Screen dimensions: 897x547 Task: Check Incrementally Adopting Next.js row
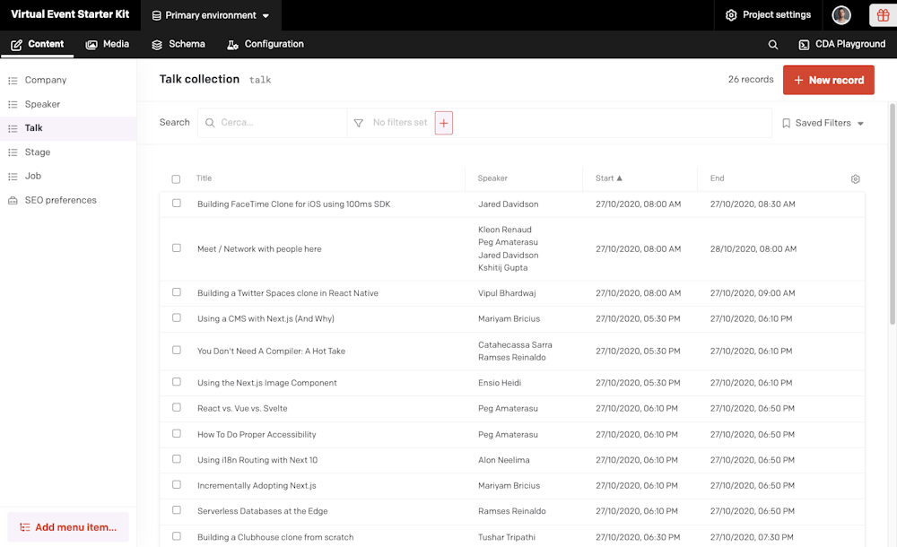tap(176, 484)
